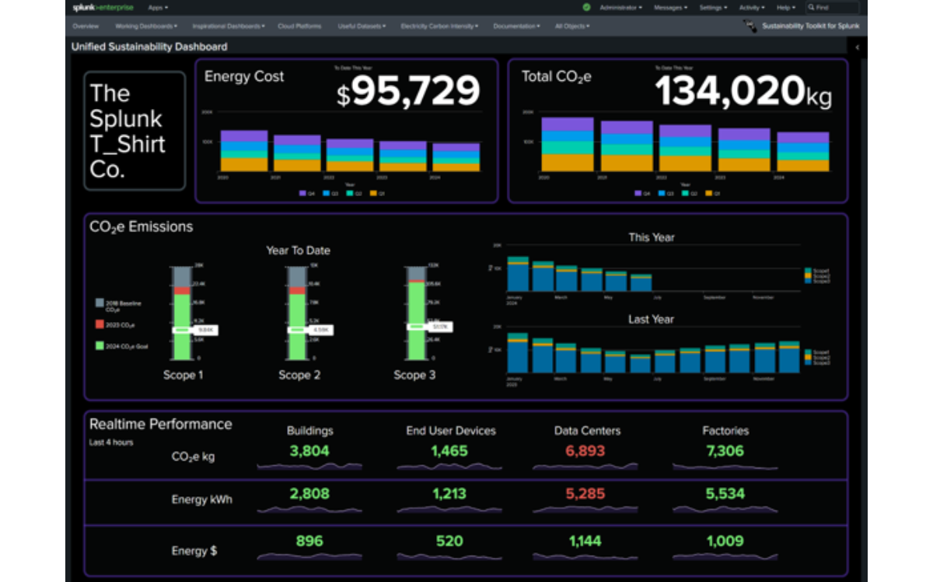Go to the Cloud Platforms tab
This screenshot has height=582, width=933.
pyautogui.click(x=301, y=26)
